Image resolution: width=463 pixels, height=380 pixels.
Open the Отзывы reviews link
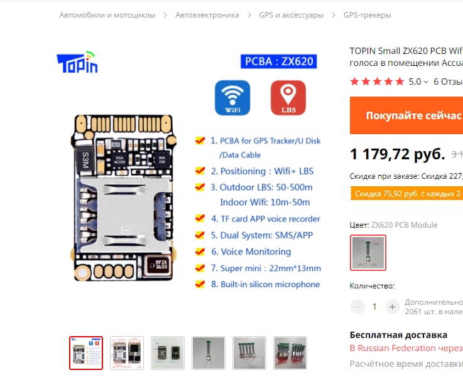point(448,82)
